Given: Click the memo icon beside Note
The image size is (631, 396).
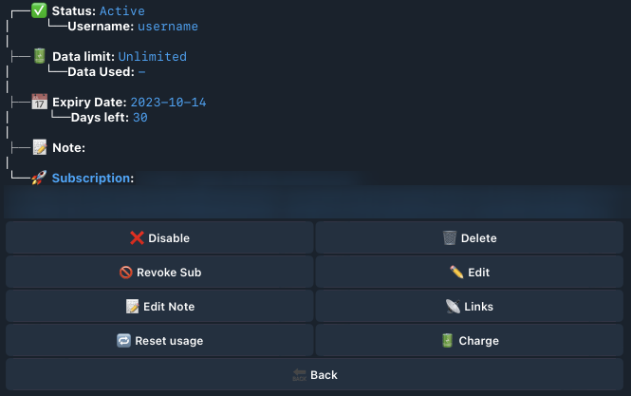Looking at the screenshot, I should (x=39, y=147).
